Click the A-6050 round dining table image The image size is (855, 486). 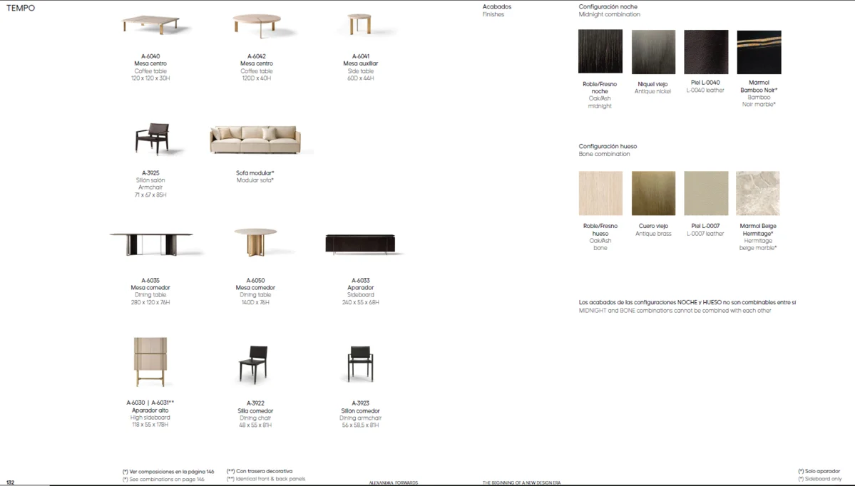point(255,243)
